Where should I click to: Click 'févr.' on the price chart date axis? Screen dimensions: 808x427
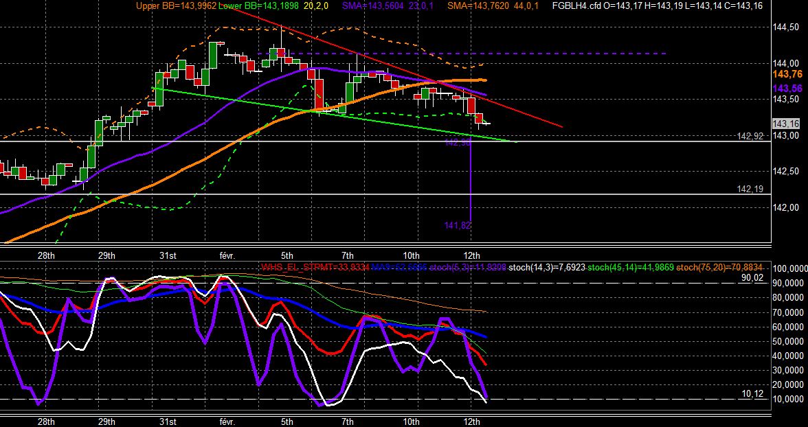pos(227,255)
